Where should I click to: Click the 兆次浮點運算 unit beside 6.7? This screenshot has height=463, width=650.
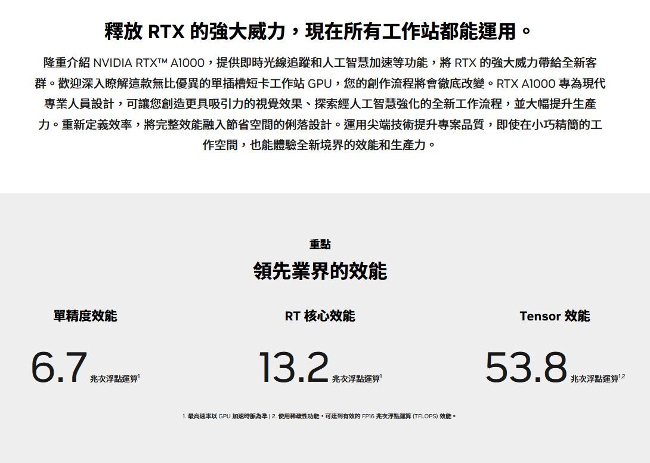point(114,379)
